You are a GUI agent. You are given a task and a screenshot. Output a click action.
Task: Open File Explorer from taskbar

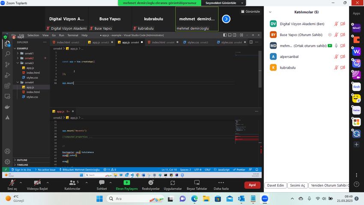pyautogui.click(x=206, y=199)
